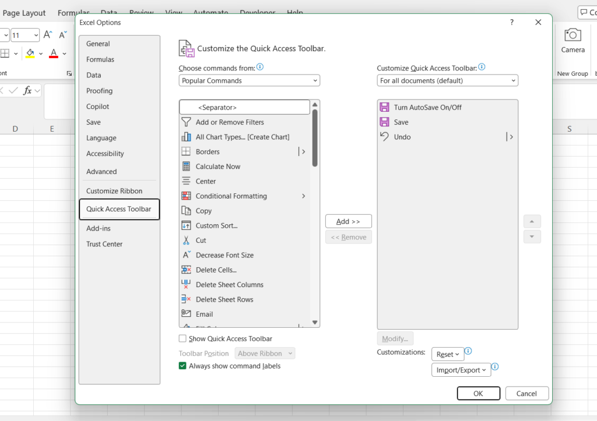Open the font size 11 dropdown in ribbon
Viewport: 597px width, 421px height.
[36, 36]
